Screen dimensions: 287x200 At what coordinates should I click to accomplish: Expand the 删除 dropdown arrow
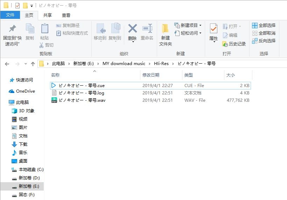pos(133,42)
